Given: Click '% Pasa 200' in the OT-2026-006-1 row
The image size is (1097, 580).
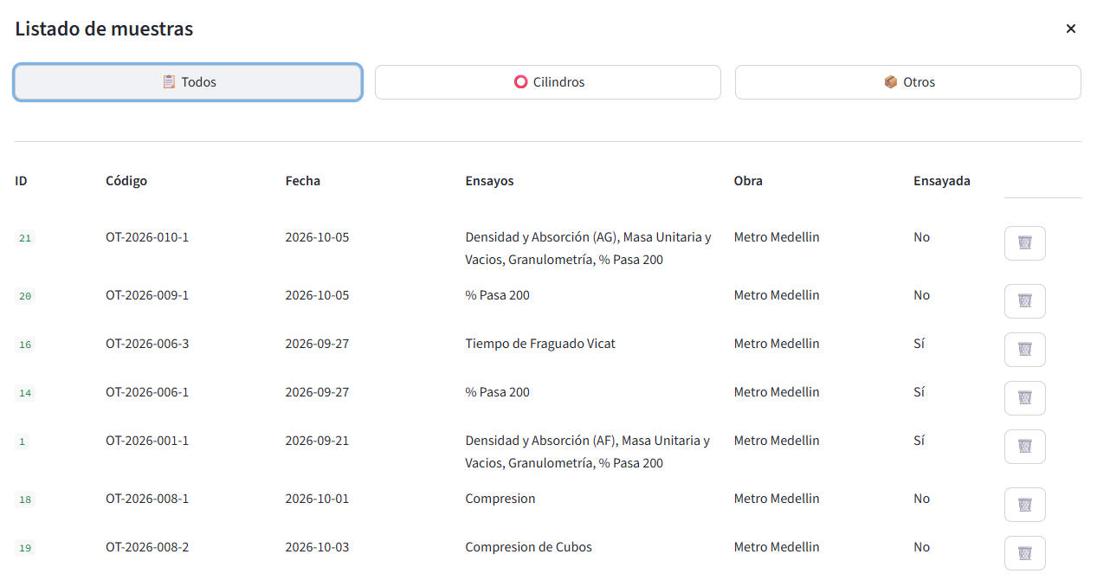Looking at the screenshot, I should pyautogui.click(x=498, y=392).
